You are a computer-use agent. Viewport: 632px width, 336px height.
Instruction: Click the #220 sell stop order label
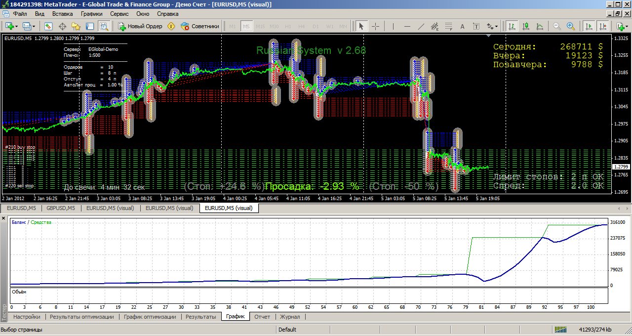click(x=20, y=186)
